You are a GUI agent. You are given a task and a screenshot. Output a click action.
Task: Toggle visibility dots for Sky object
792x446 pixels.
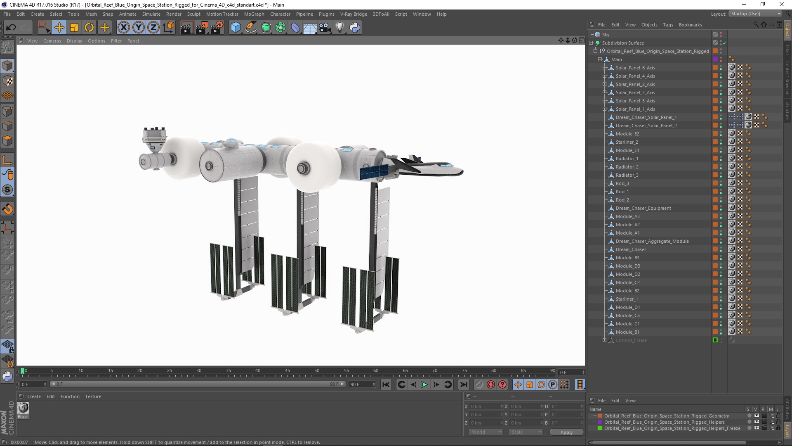(721, 35)
